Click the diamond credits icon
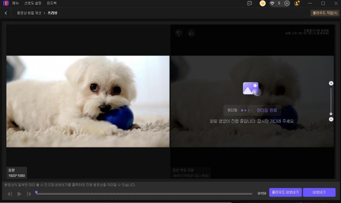The width and height of the screenshot is (341, 203). coord(272,3)
